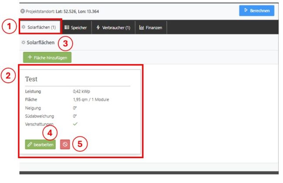This screenshot has width=283, height=183.
Task: Click the red delete icon on Test card
Action: [65, 144]
